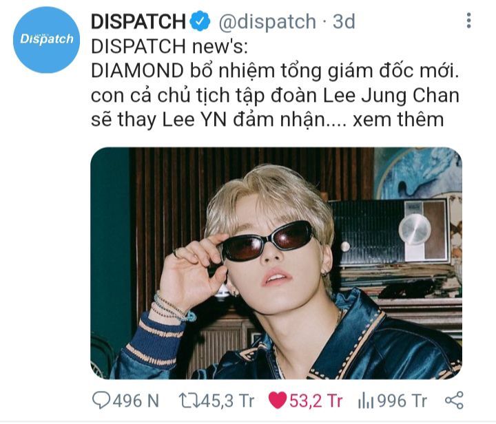Click the 496 N reply count
The image size is (496, 424).
pos(136,401)
